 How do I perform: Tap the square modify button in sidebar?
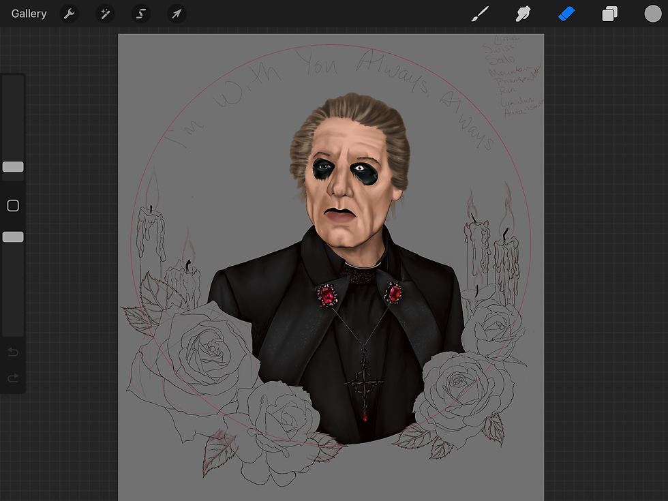click(x=13, y=205)
